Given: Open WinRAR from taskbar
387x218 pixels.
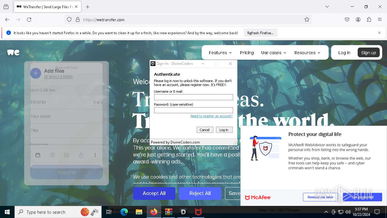Looking at the screenshot, I should point(169,212).
